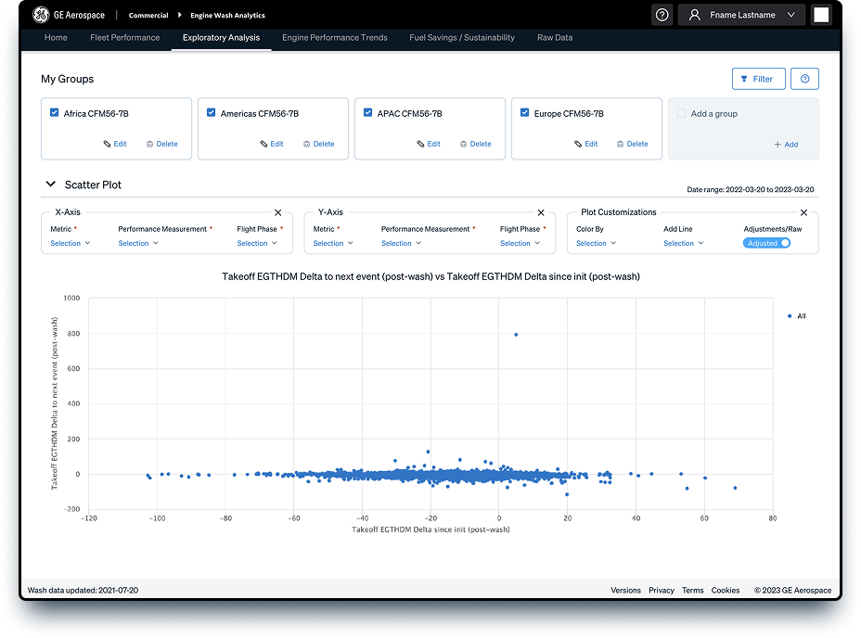Uncheck the APAC CFM56-7B group checkbox

[x=368, y=112]
